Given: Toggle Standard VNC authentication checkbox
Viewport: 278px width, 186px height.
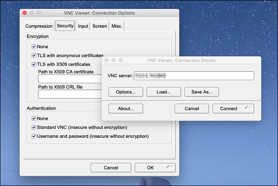Looking at the screenshot, I should 34,127.
